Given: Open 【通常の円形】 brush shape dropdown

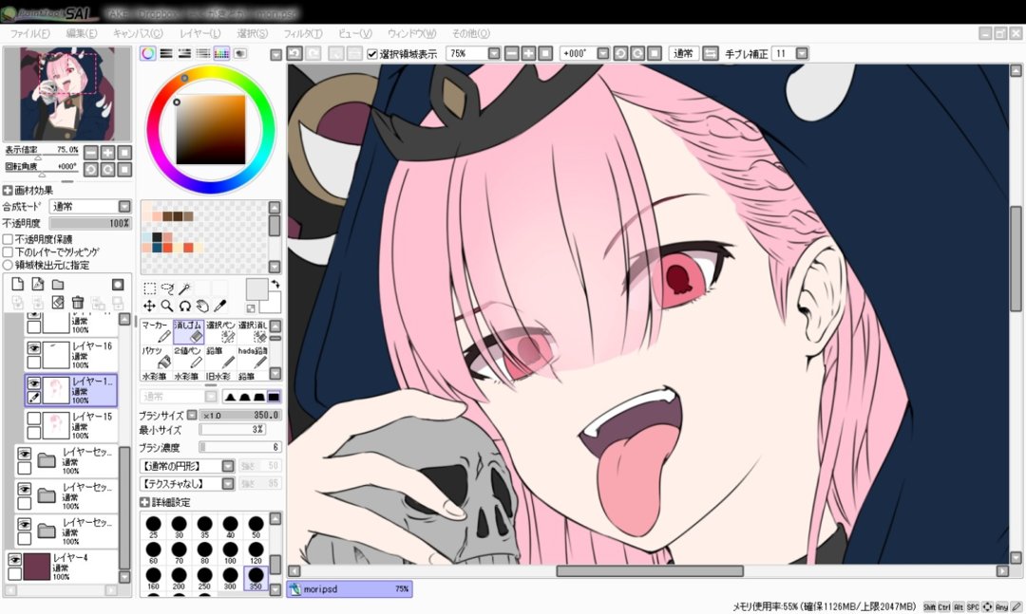Looking at the screenshot, I should [x=228, y=466].
